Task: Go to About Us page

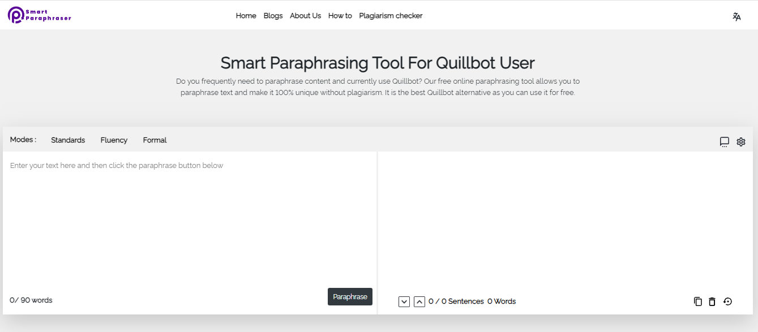Action: [305, 16]
